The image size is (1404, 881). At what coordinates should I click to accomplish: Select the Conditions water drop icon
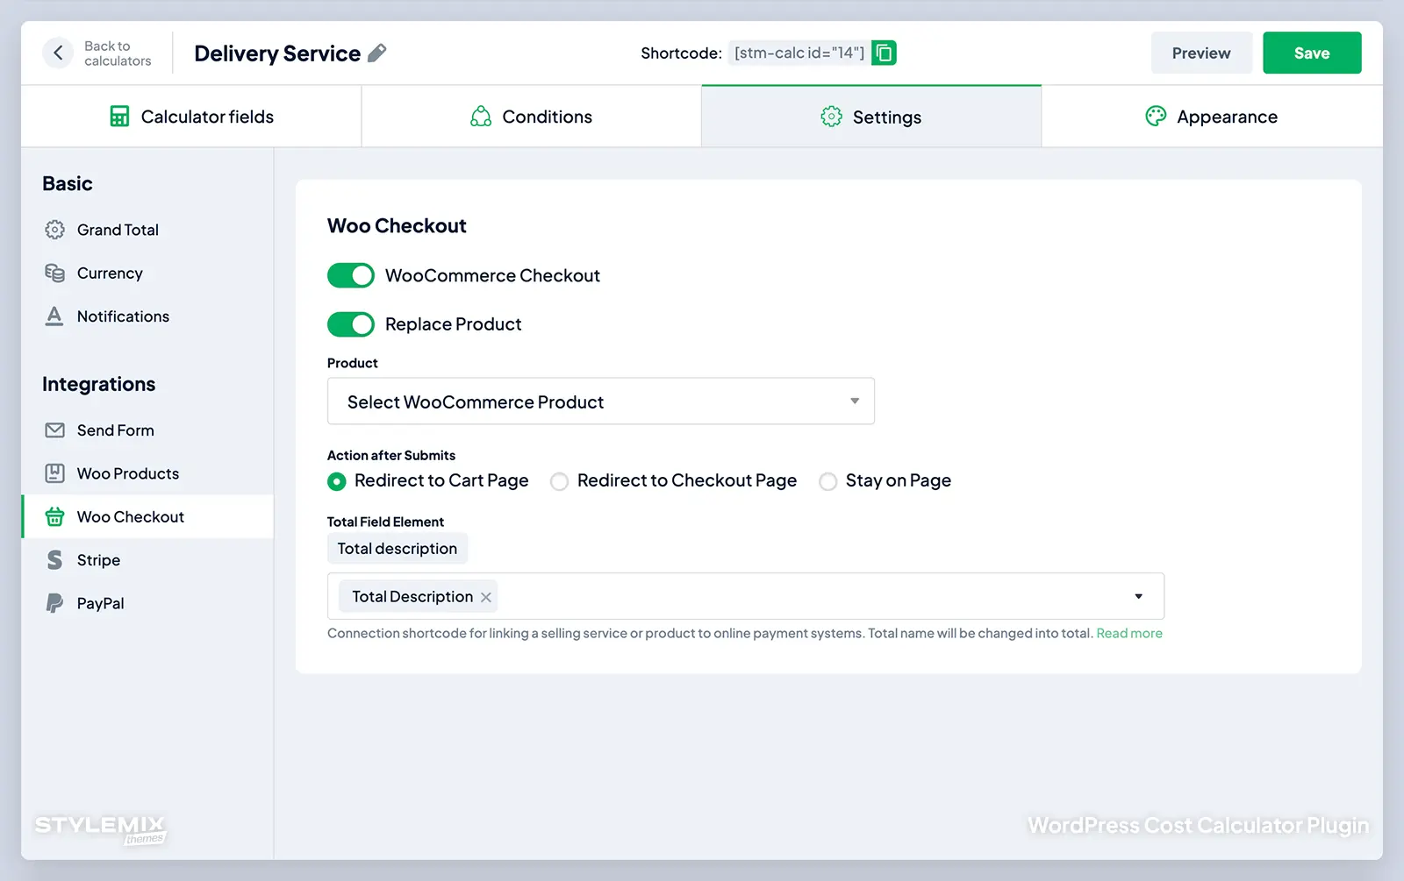(x=480, y=116)
